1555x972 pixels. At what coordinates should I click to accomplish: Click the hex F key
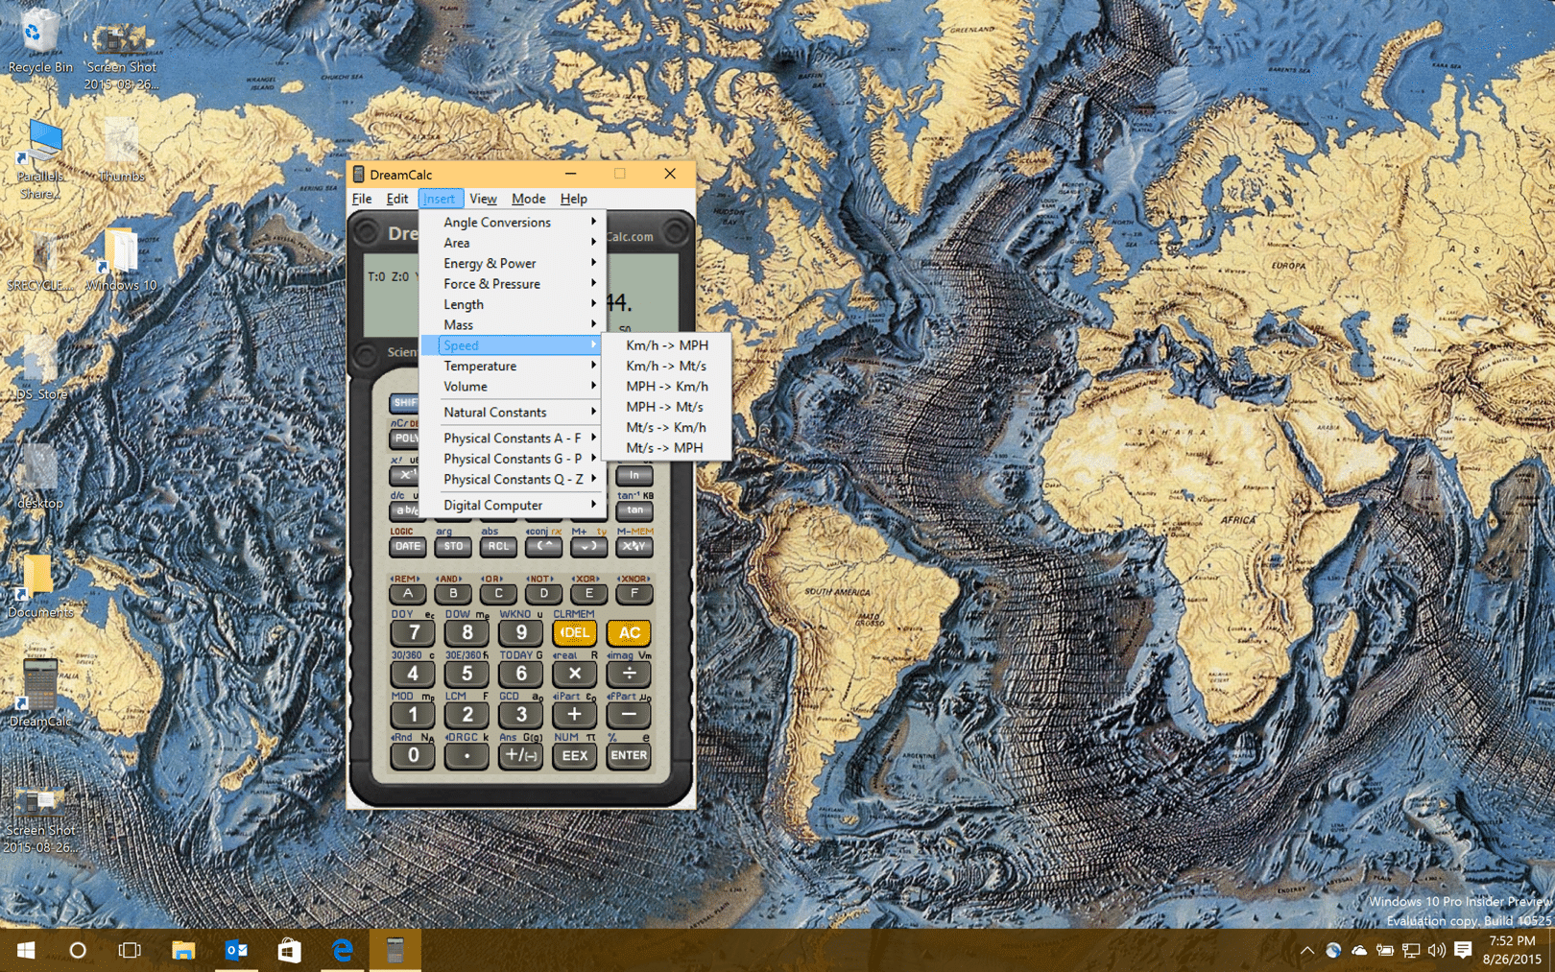(x=634, y=593)
